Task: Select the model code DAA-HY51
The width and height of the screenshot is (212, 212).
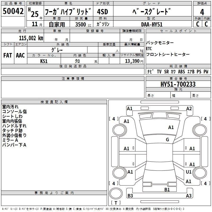Action: point(152,24)
